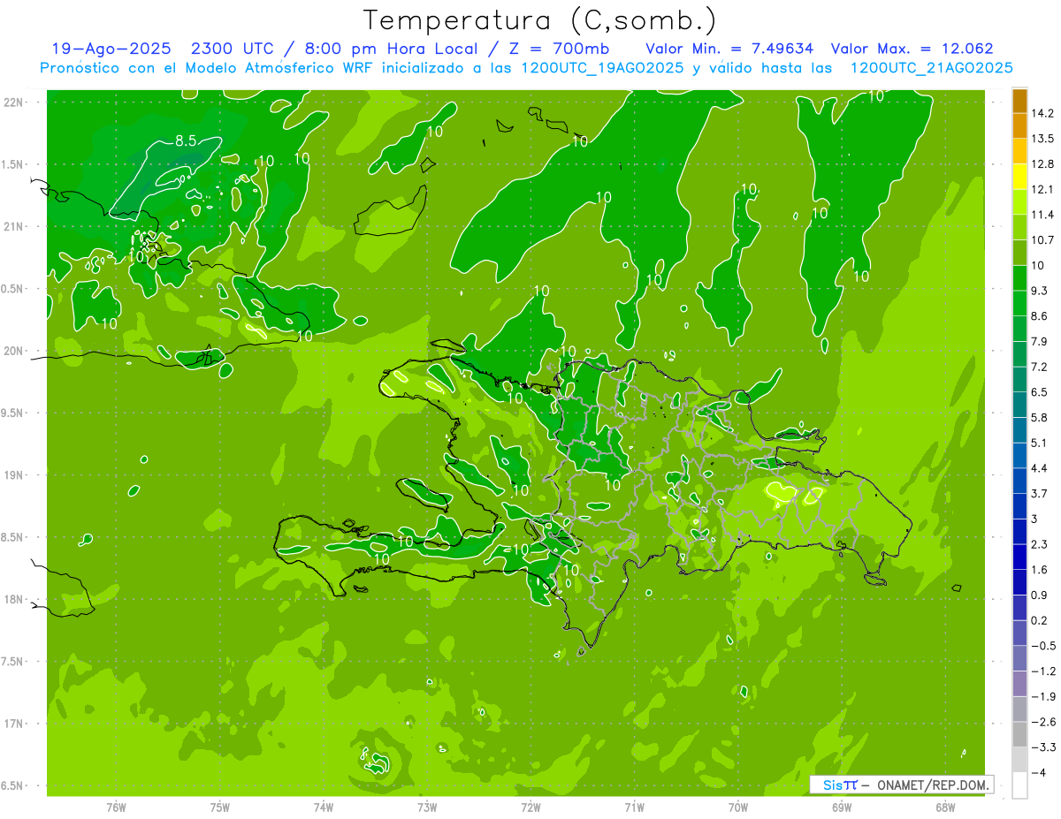Click the 14.2 value on the color legend
Viewport: 1061px width, 819px height.
(1043, 113)
